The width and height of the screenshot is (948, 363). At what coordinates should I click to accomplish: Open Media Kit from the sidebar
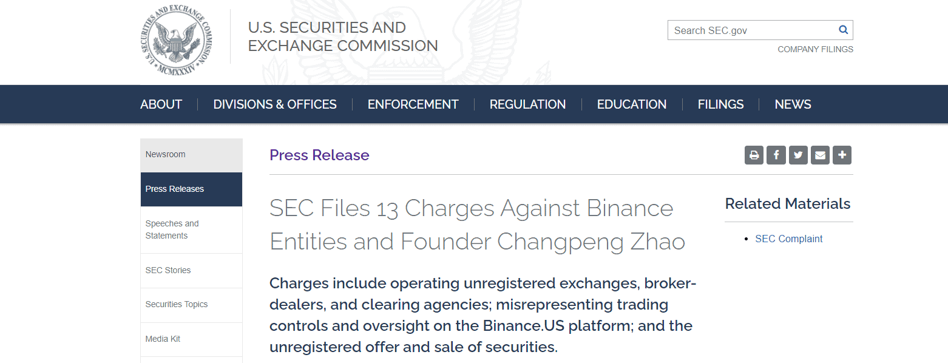(x=163, y=339)
